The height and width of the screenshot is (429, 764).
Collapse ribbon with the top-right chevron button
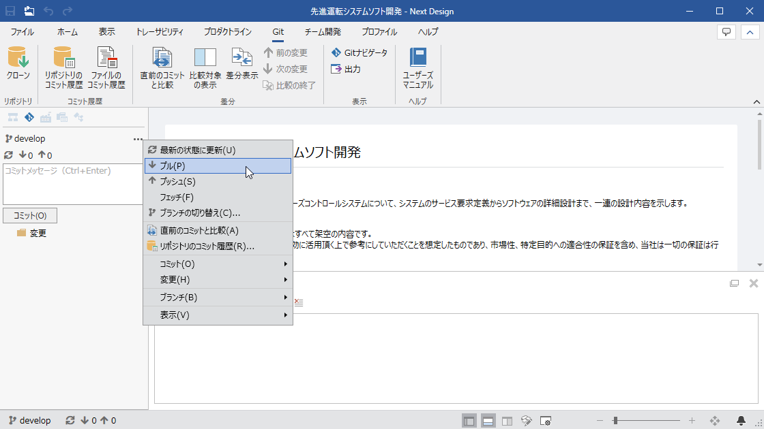click(750, 32)
